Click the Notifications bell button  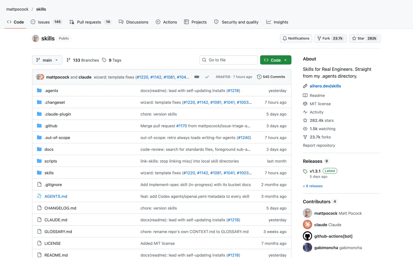point(296,38)
